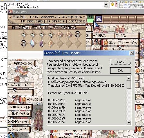Open the 当に5つ chat sign
Viewport: 144px width, 138px height.
coord(21,92)
